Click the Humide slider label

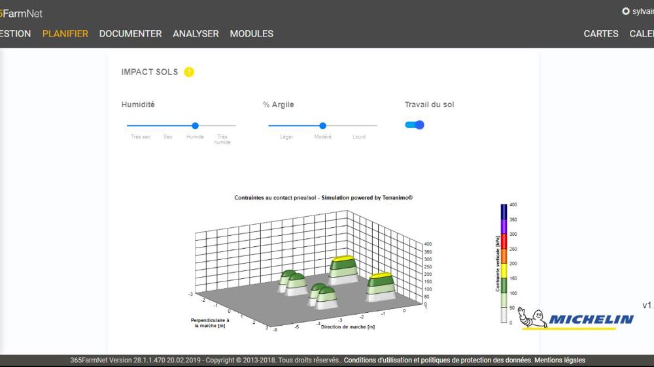point(195,136)
